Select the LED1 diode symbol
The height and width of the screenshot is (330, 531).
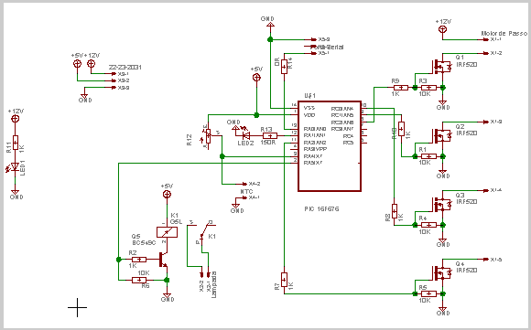click(15, 166)
